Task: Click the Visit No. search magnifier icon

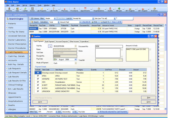Action: (x=50, y=46)
